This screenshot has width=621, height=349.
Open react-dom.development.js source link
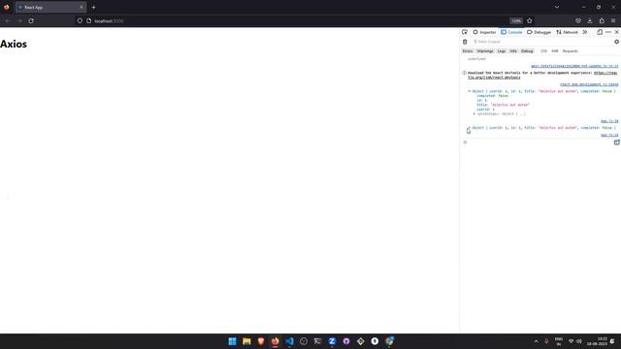coord(589,84)
